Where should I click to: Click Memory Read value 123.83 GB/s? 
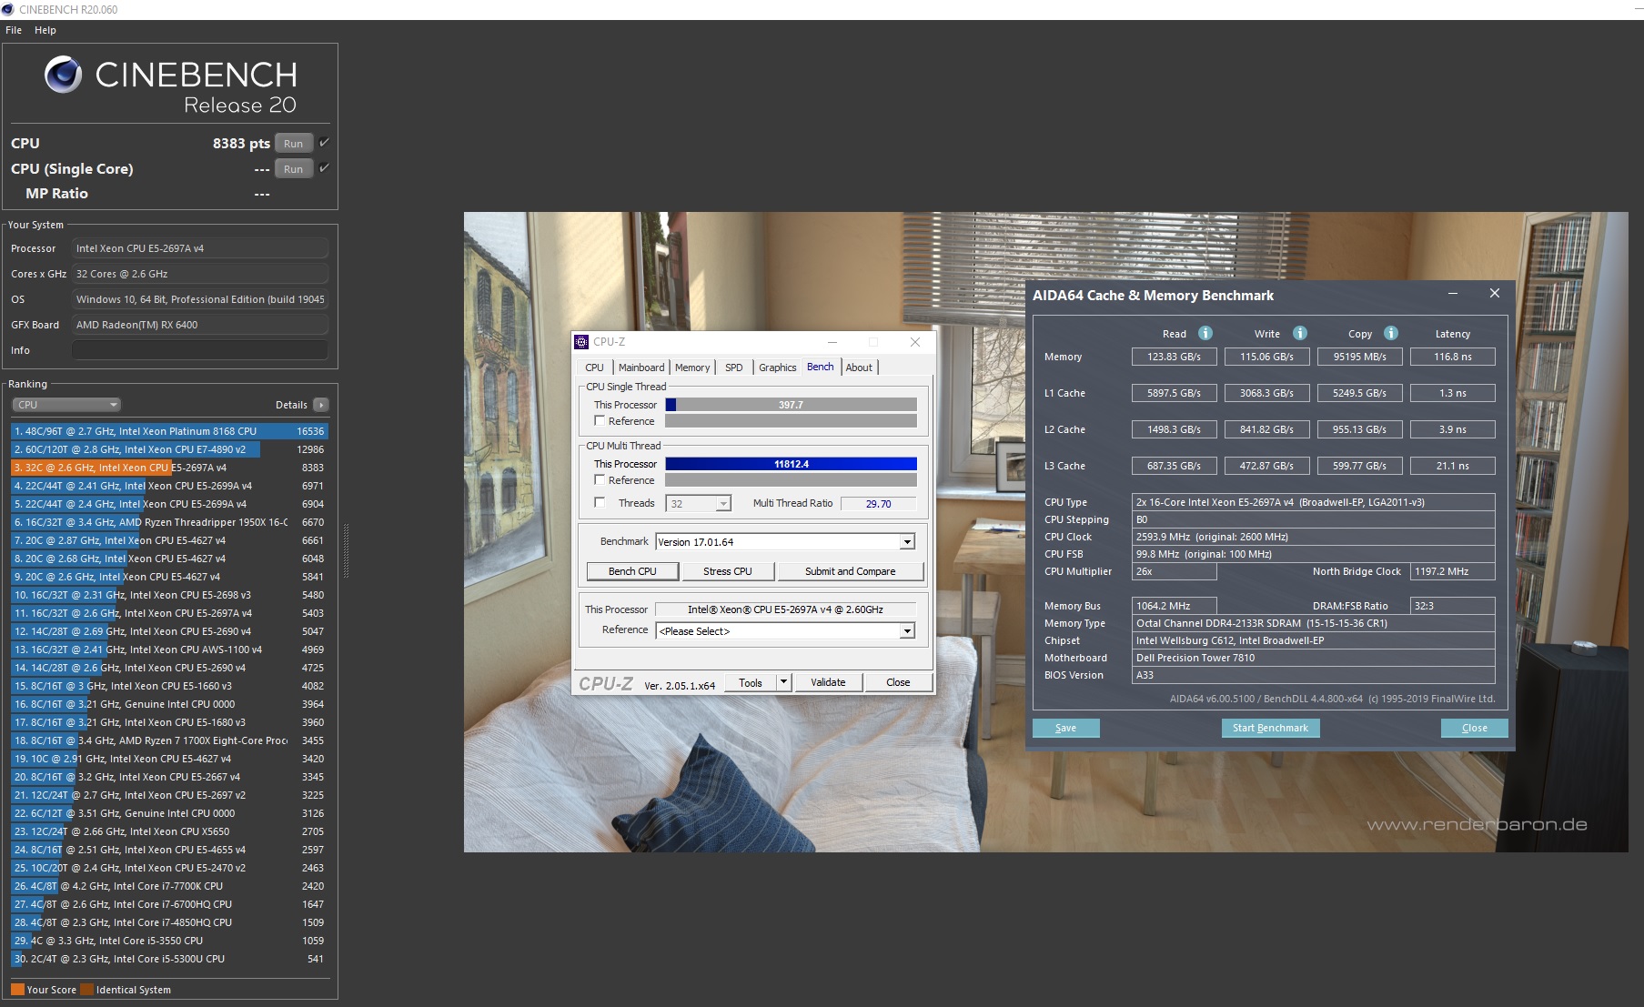coord(1174,357)
